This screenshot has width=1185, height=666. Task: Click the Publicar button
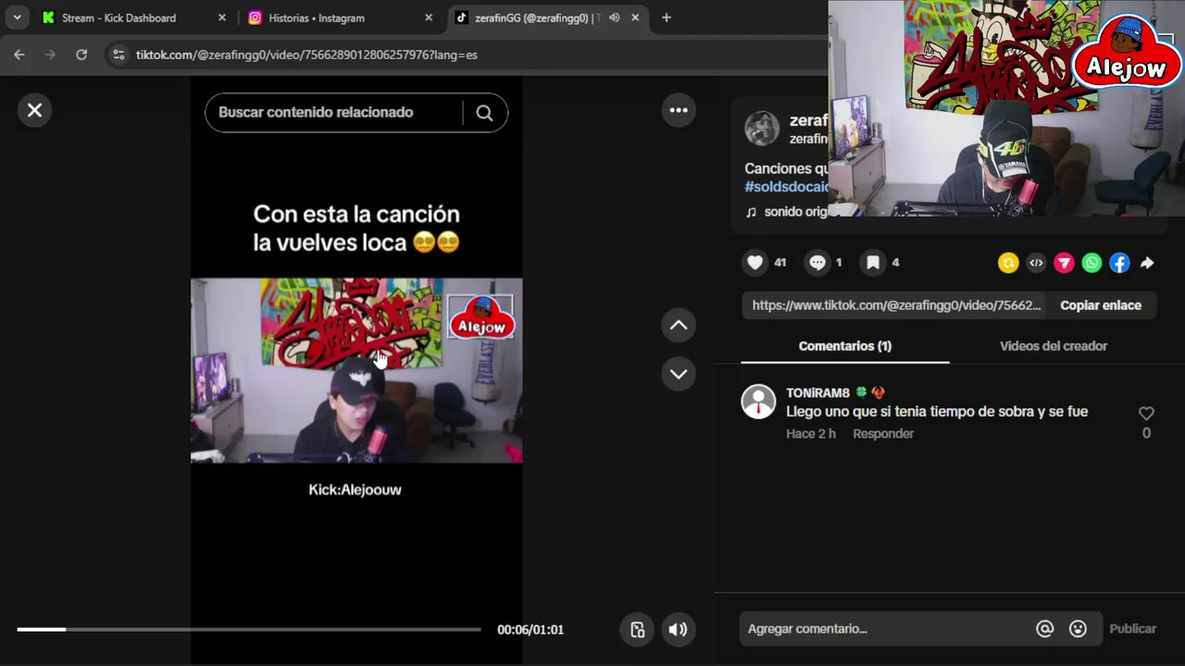1132,629
